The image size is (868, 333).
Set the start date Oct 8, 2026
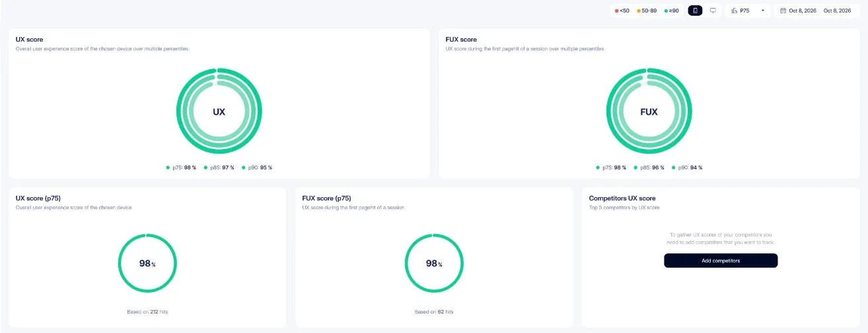(803, 11)
